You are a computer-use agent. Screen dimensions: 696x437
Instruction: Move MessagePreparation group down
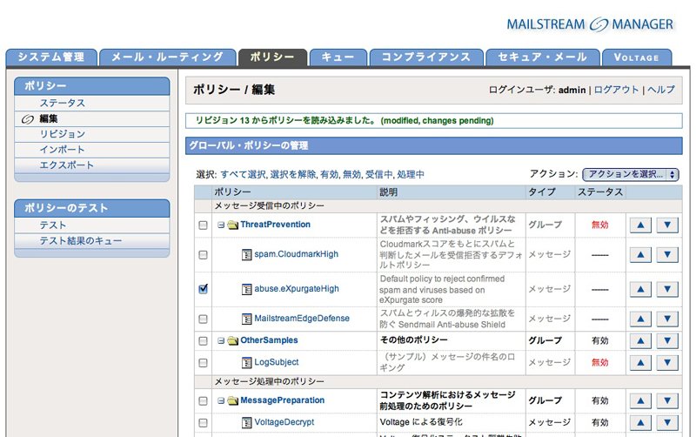pos(667,400)
